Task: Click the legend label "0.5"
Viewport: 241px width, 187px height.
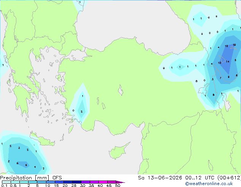Action: pyautogui.click(x=13, y=185)
